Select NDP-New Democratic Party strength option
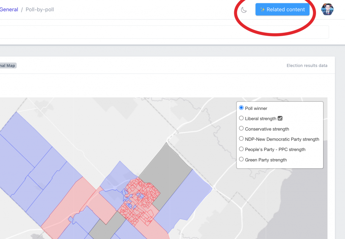 [x=241, y=139]
